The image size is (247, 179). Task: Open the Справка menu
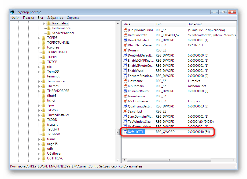pos(73,18)
